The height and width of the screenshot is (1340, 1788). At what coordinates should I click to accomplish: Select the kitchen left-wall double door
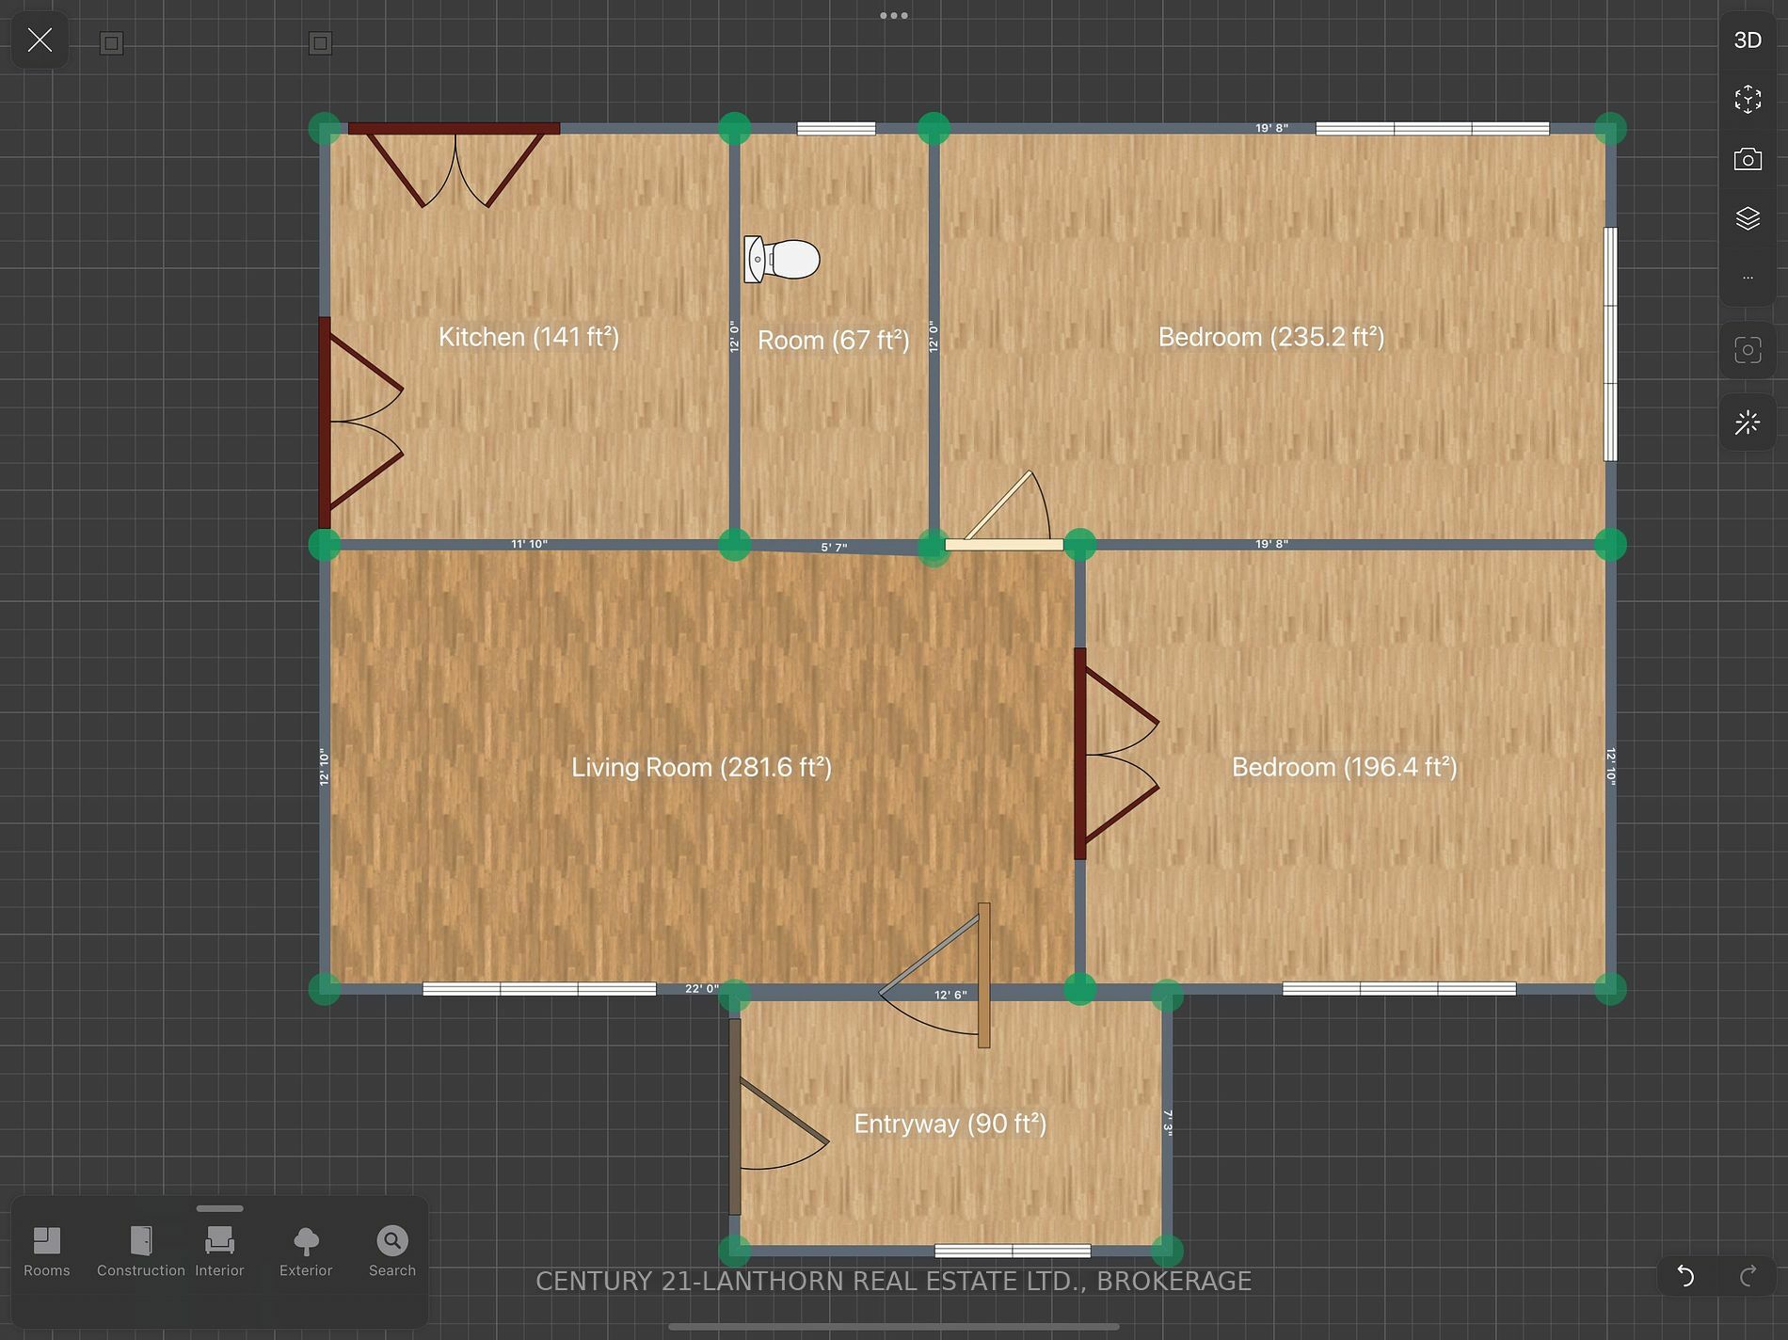pos(360,422)
